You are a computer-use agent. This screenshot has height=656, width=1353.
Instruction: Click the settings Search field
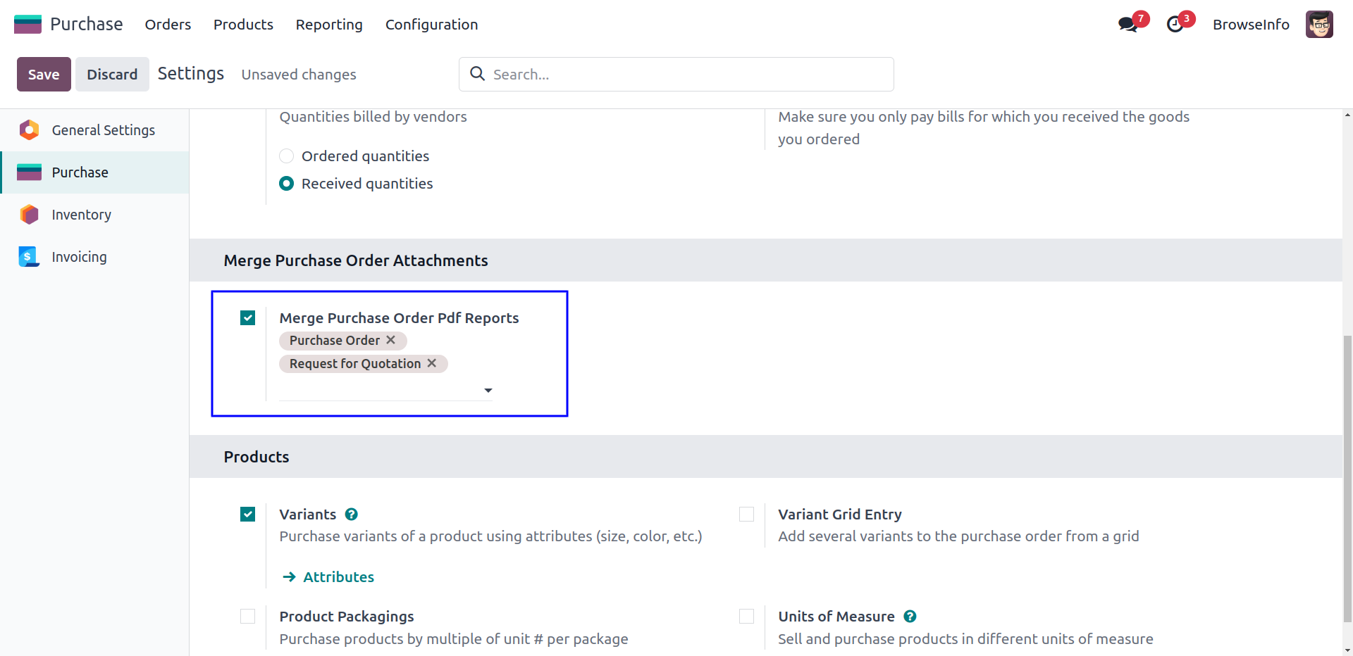coord(676,75)
